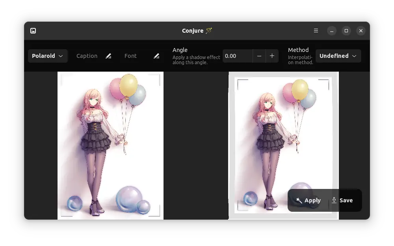Viewport: 394px width, 246px height.
Task: Close the Conjure window
Action: pyautogui.click(x=361, y=31)
